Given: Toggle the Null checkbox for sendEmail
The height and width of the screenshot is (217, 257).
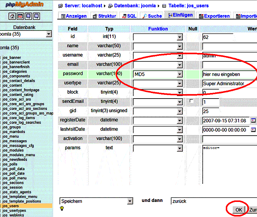Looking at the screenshot, I should (191, 101).
